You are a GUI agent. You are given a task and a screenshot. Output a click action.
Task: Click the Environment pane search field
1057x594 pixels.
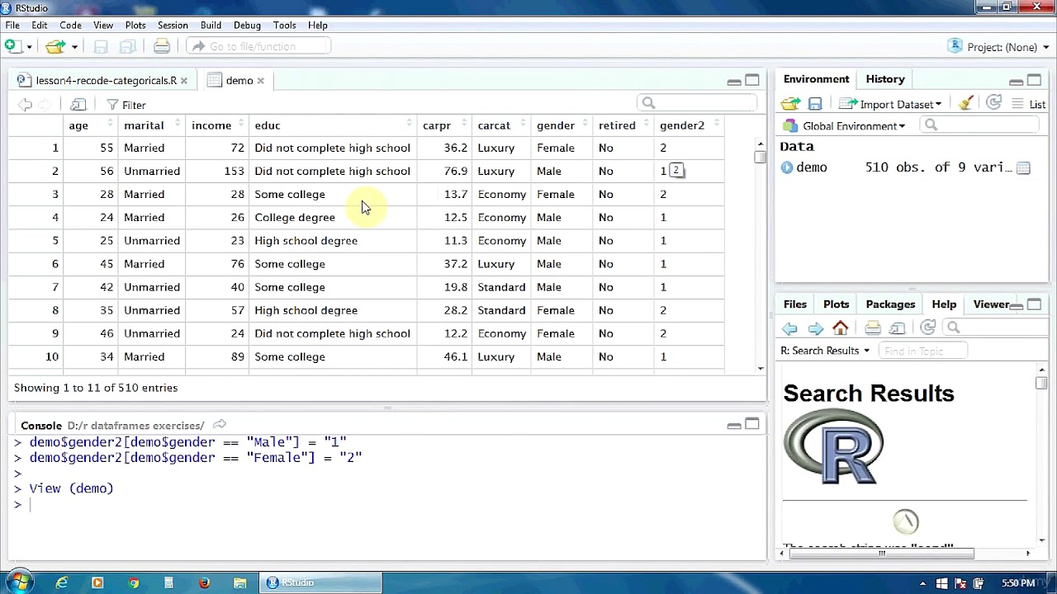(x=979, y=125)
